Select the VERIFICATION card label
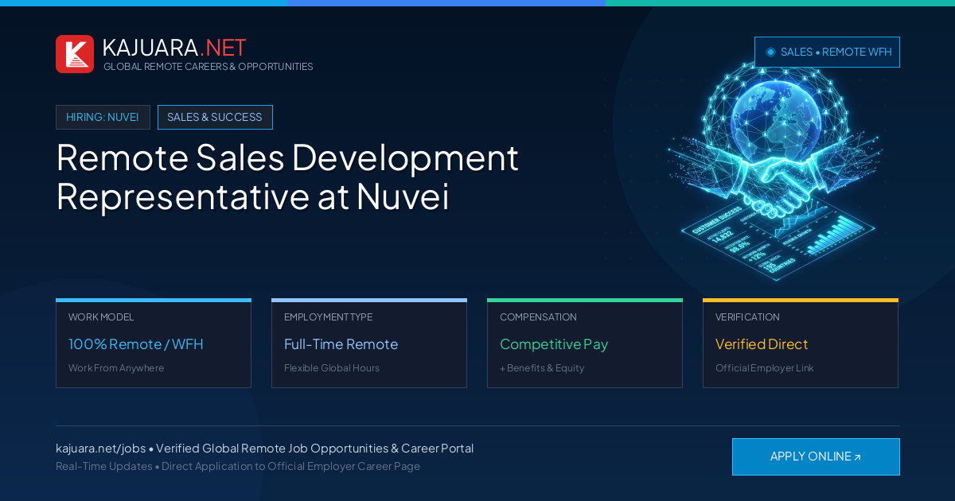This screenshot has width=955, height=501. (747, 317)
